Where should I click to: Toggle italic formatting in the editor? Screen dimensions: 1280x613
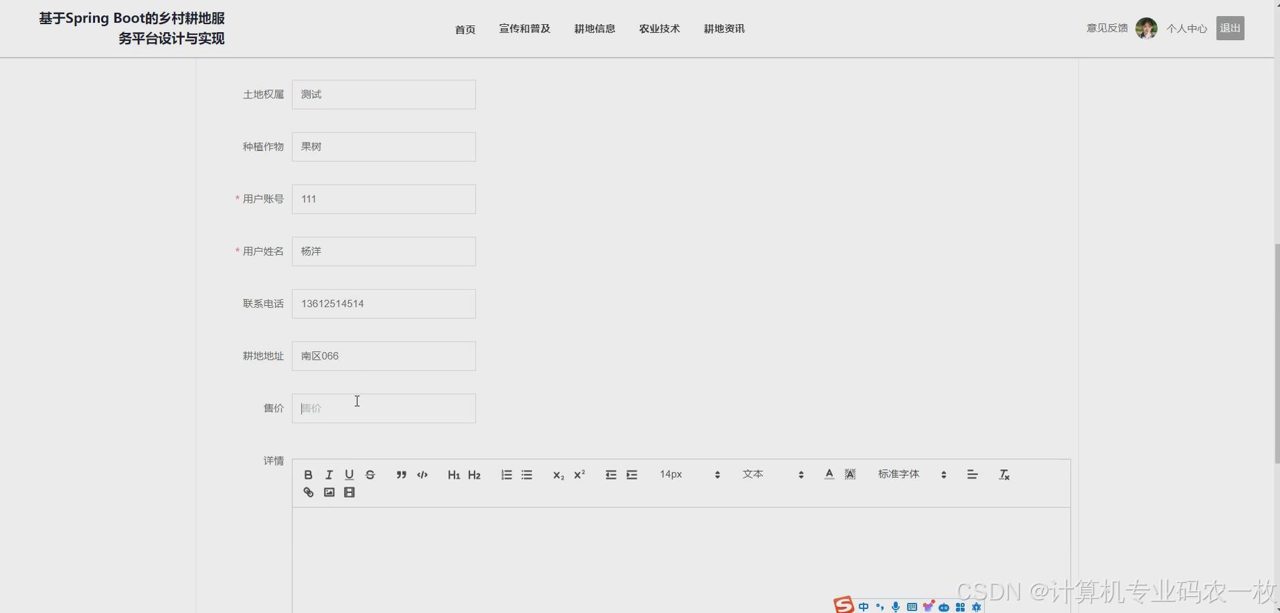pos(329,474)
